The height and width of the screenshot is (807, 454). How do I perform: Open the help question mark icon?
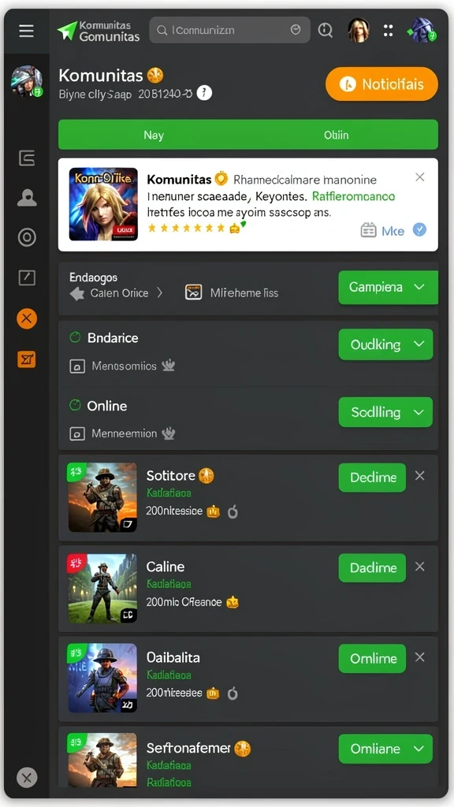pyautogui.click(x=204, y=93)
